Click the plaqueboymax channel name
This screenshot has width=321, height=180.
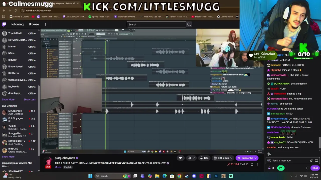click(65, 158)
